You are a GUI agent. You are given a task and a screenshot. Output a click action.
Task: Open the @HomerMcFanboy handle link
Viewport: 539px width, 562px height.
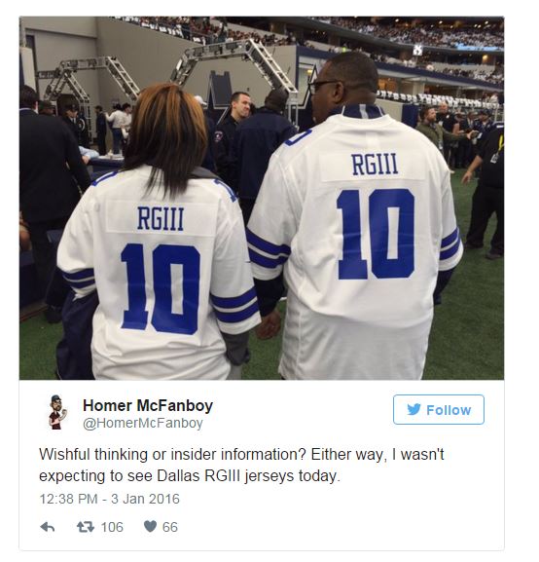[x=143, y=424]
